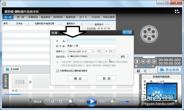
Task: Click the width field showing 720
Action: [100, 51]
